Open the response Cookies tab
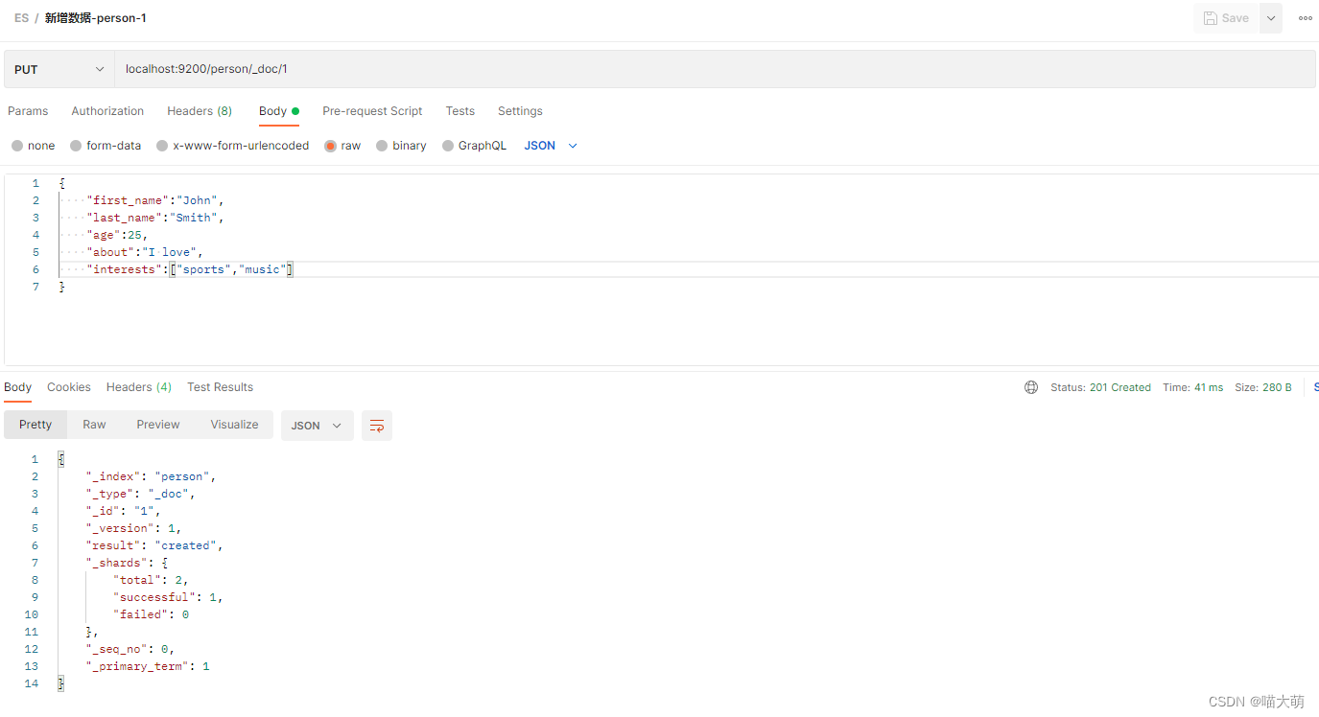Image resolution: width=1319 pixels, height=717 pixels. point(69,387)
